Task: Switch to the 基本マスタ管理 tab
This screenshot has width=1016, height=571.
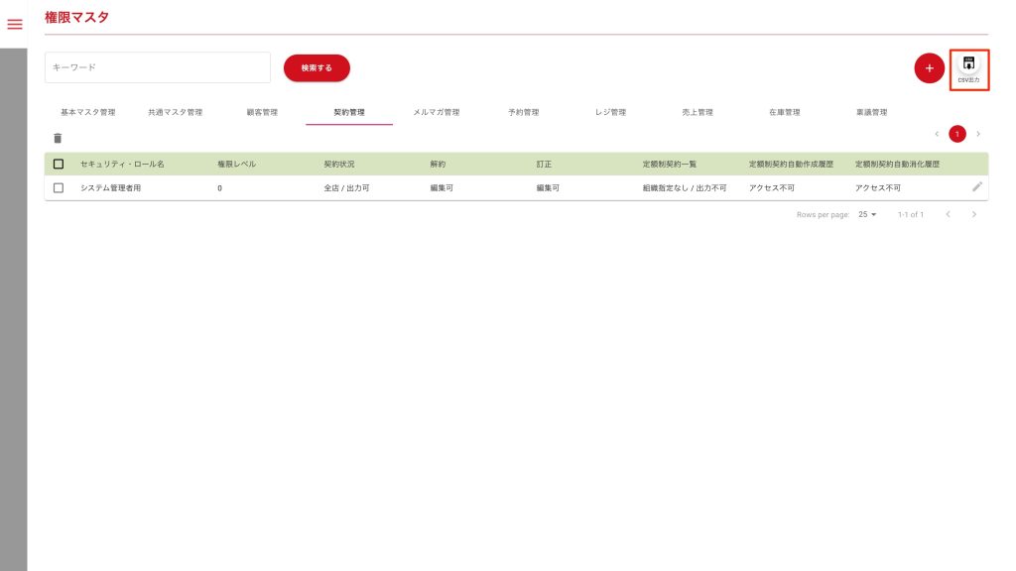Action: pos(88,113)
